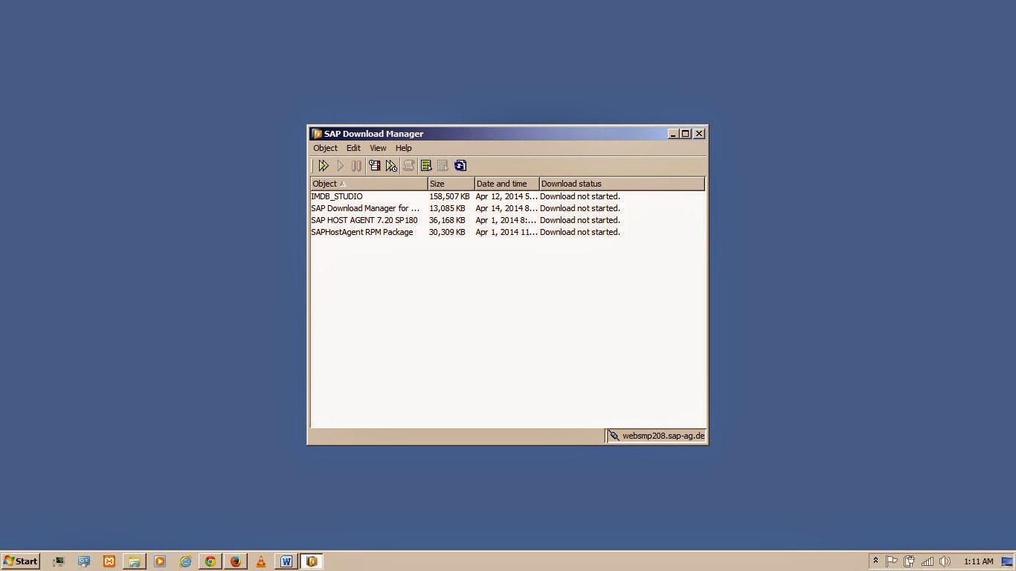
Task: Click the Apr 14, 2014 date cell
Action: pyautogui.click(x=507, y=208)
